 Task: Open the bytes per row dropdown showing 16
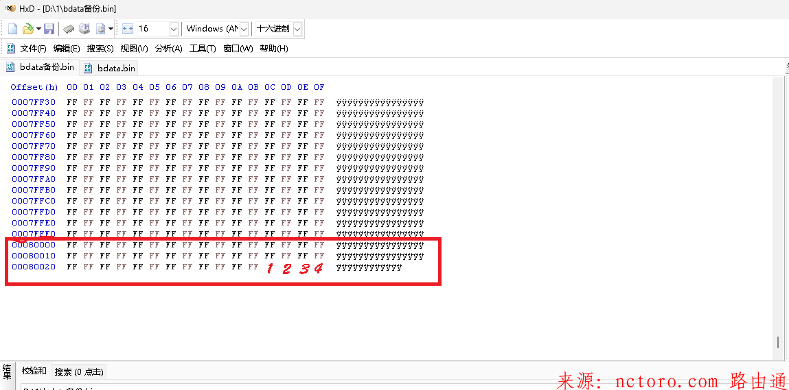[173, 29]
